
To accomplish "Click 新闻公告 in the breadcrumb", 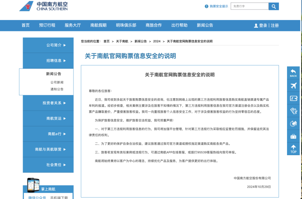I will [141, 41].
